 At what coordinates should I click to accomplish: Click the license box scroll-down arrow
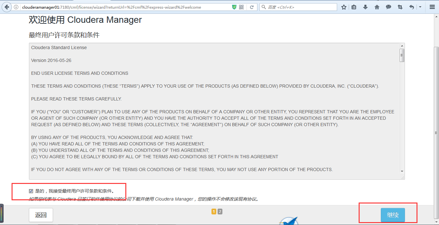[x=402, y=172]
